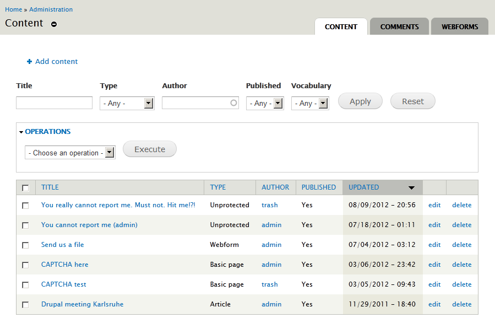Click the hide-description minus icon beside Content heading
This screenshot has width=495, height=323.
[53, 24]
